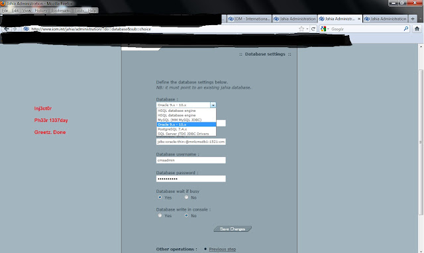Select Yes for Database write in console

click(x=160, y=215)
